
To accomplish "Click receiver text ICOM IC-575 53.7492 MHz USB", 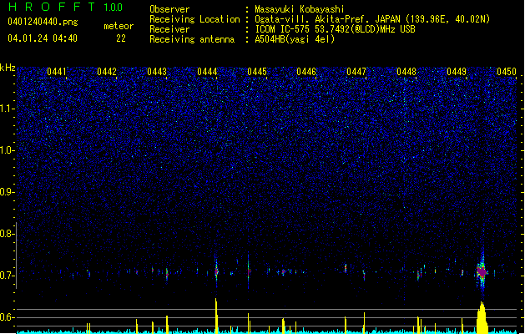I will tap(336, 29).
